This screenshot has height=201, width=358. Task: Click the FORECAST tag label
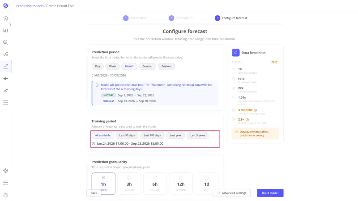[x=108, y=101]
